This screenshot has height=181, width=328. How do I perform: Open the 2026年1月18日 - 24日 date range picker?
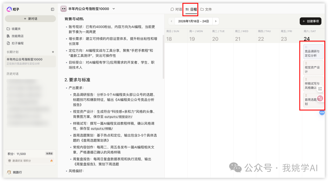(x=193, y=21)
